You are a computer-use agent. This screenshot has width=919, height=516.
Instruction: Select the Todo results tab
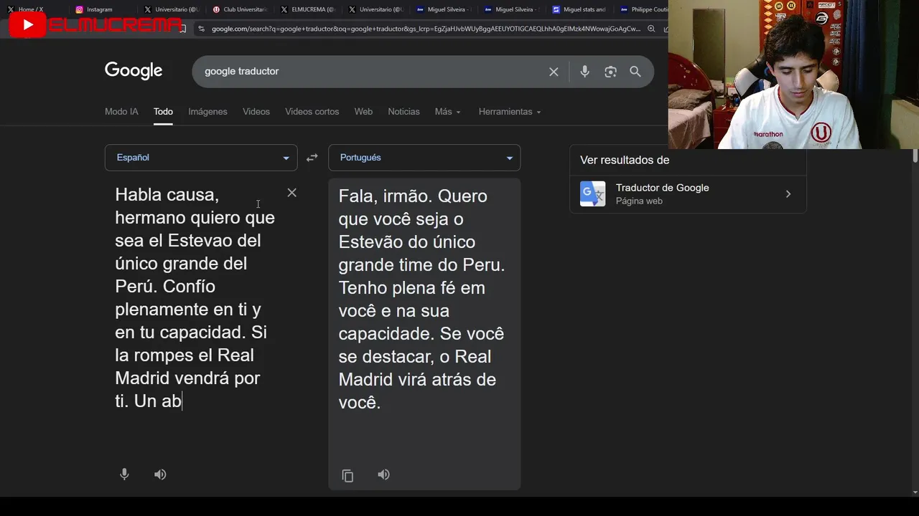click(163, 112)
